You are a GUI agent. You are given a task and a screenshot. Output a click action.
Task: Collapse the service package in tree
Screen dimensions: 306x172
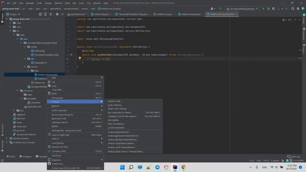click(25, 67)
